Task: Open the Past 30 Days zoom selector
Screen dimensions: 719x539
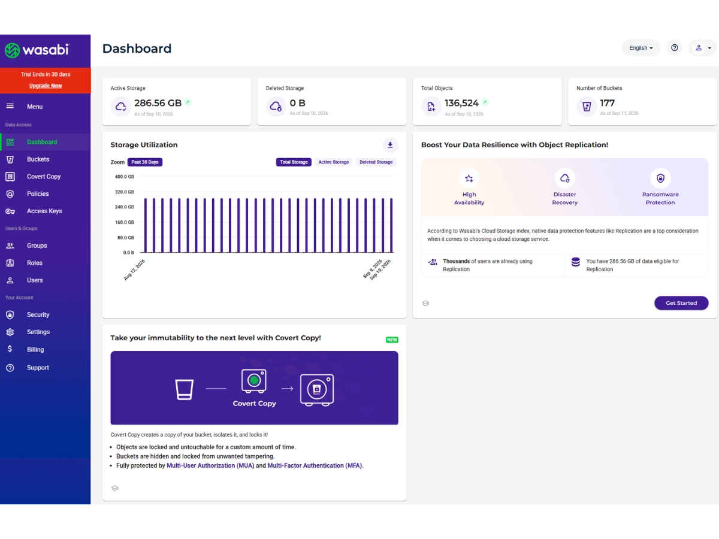Action: 145,162
